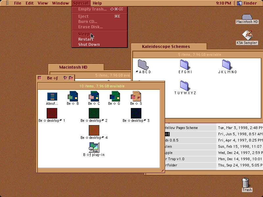Click the Be window title text

(x=52, y=78)
